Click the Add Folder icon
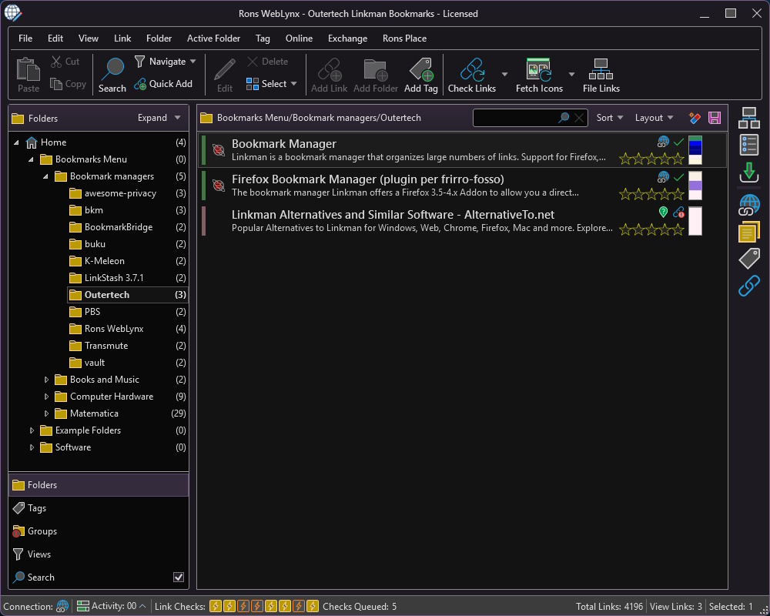The image size is (770, 616). click(376, 70)
